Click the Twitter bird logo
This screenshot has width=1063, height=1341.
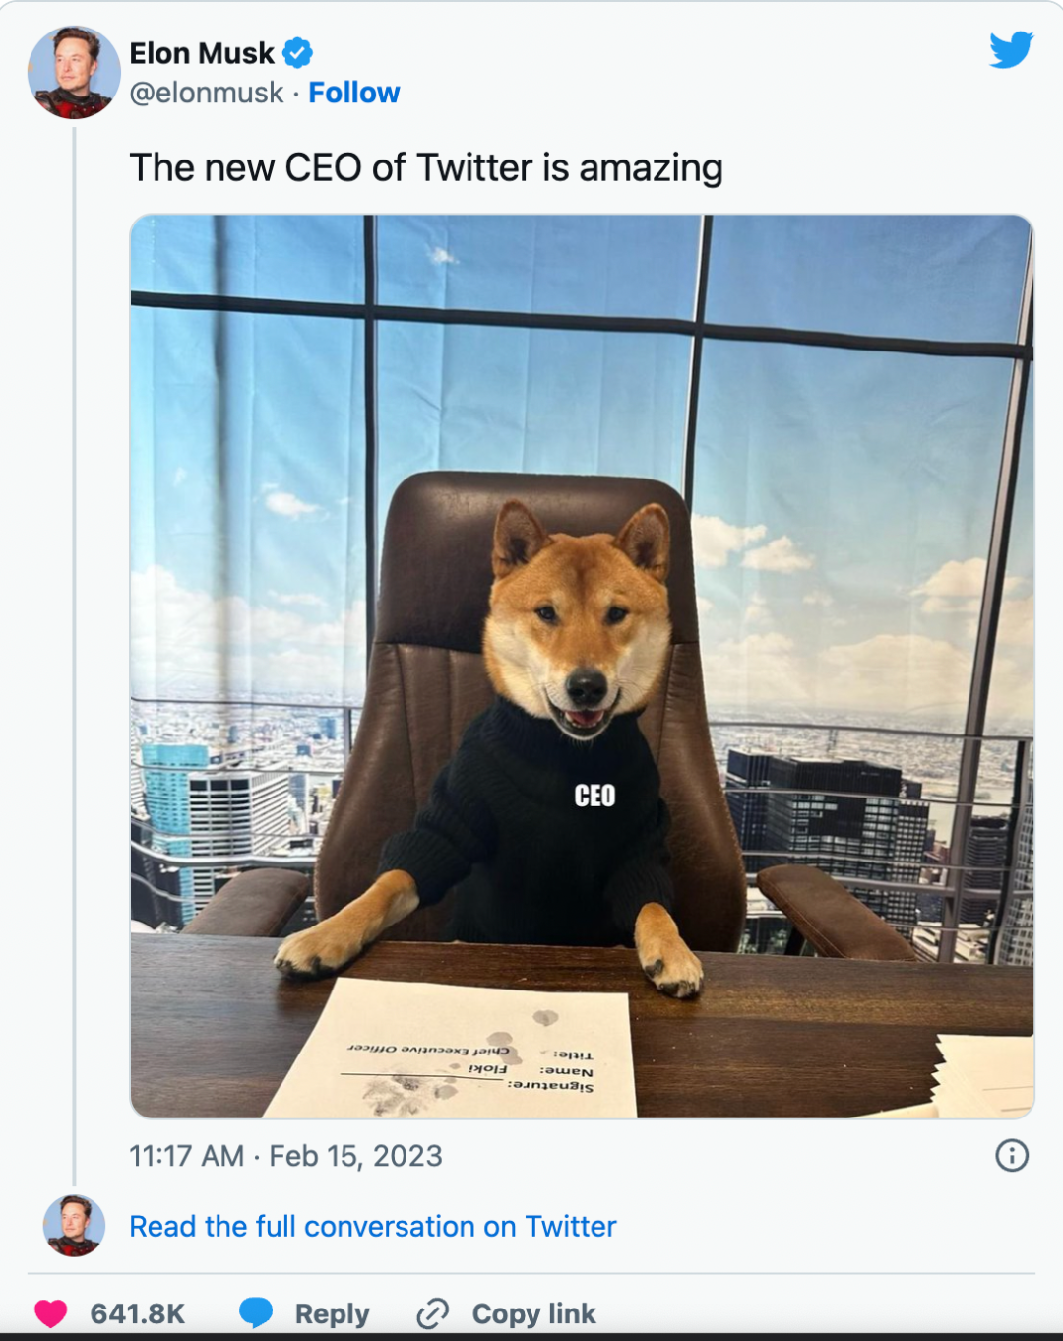[1011, 49]
